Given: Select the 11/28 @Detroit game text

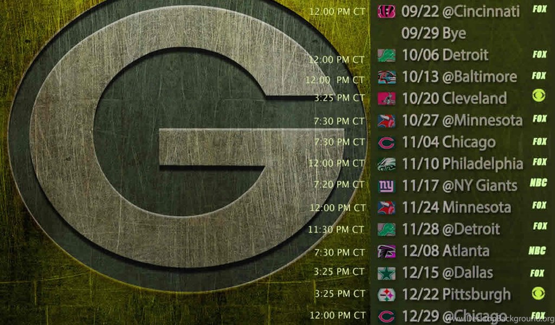Looking at the screenshot, I should pyautogui.click(x=451, y=229).
